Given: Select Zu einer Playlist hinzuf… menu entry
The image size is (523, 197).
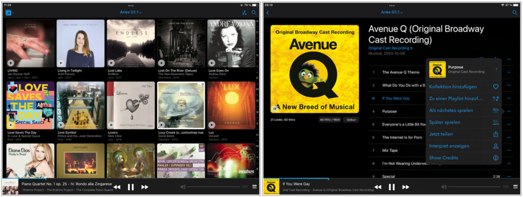Looking at the screenshot, I should click(464, 98).
